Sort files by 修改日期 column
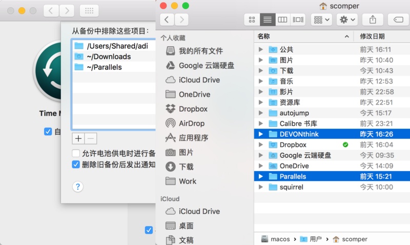The width and height of the screenshot is (410, 245). [382, 36]
